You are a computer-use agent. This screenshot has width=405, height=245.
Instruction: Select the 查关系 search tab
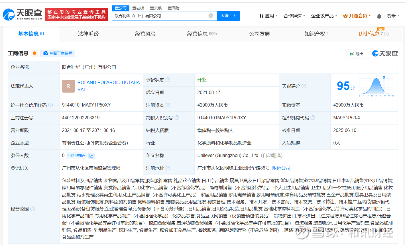click(156, 8)
